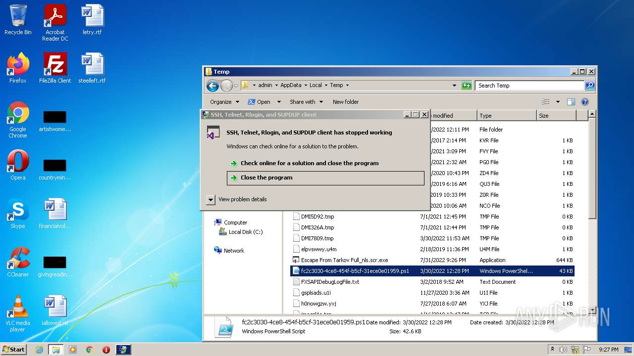
Task: Expand the views options dropdown arrow
Action: coord(558,102)
